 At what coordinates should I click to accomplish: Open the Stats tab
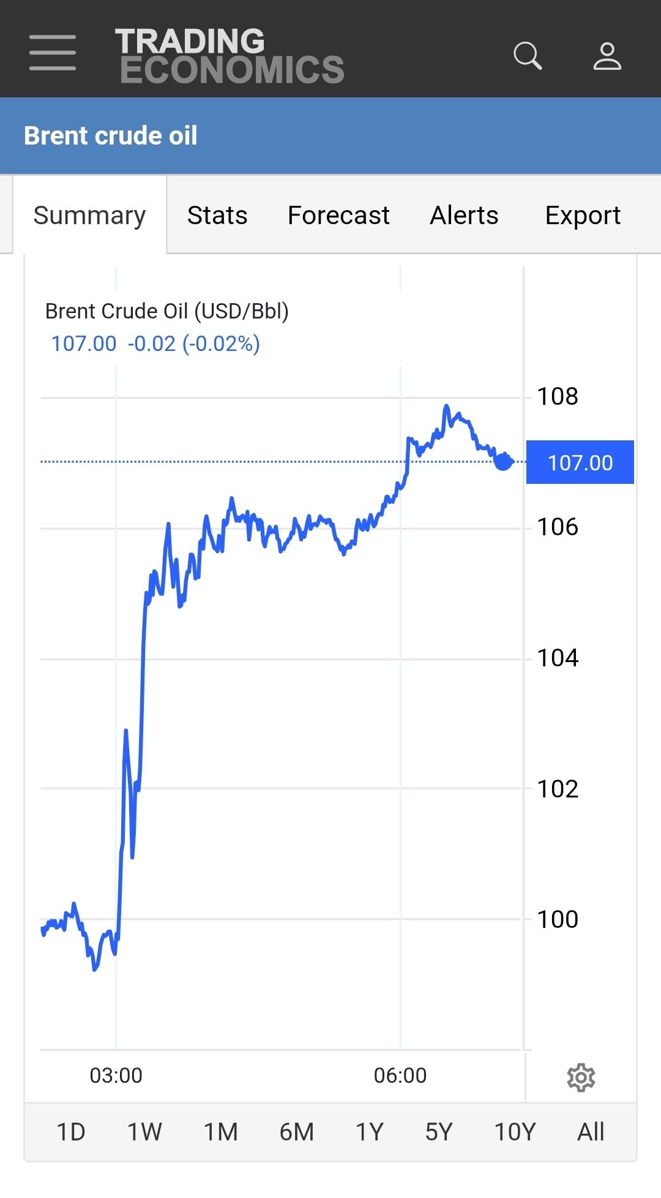point(217,216)
